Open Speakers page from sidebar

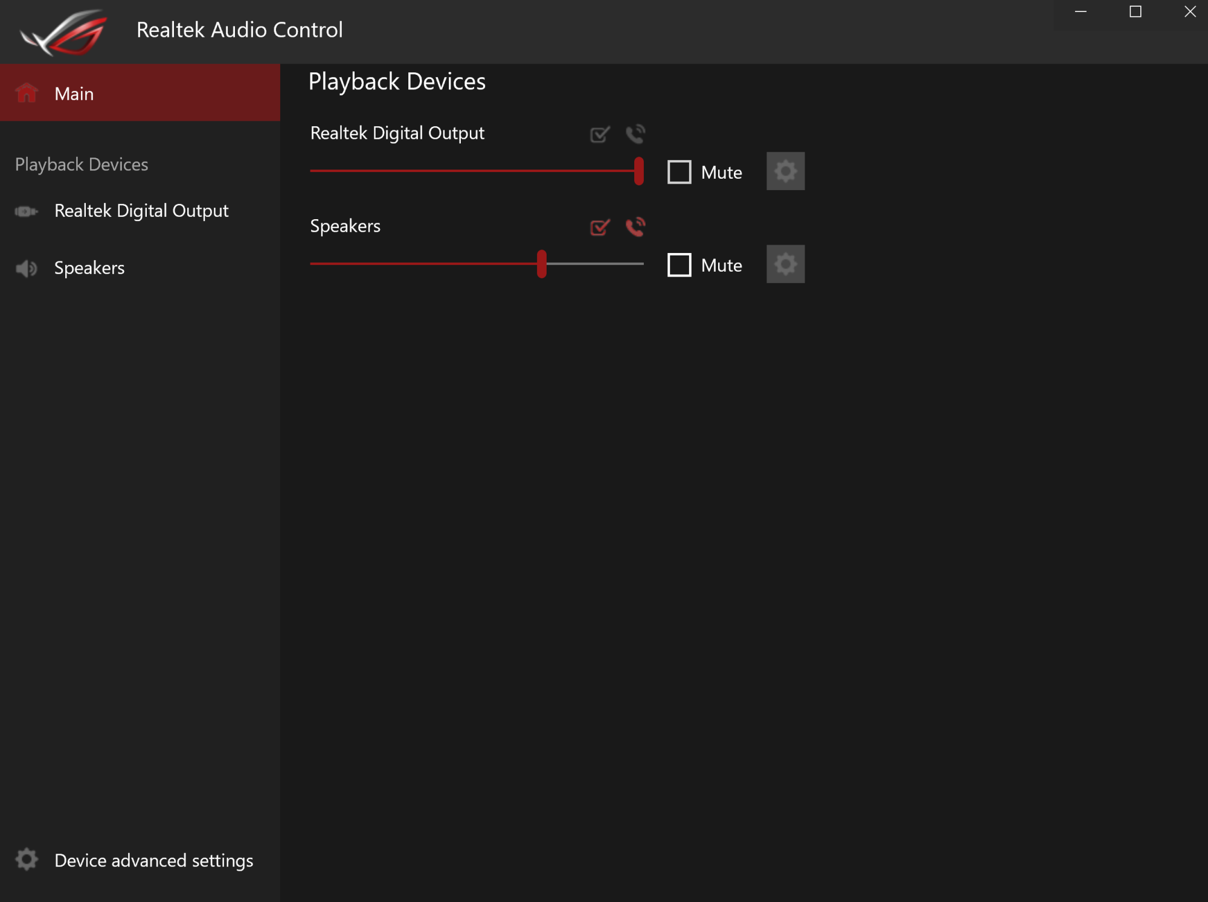tap(89, 268)
